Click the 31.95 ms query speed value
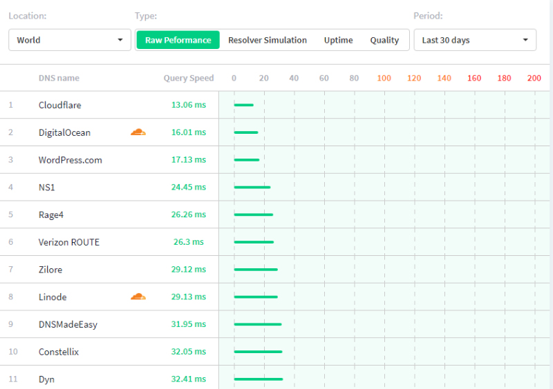The width and height of the screenshot is (553, 389). pyautogui.click(x=189, y=325)
